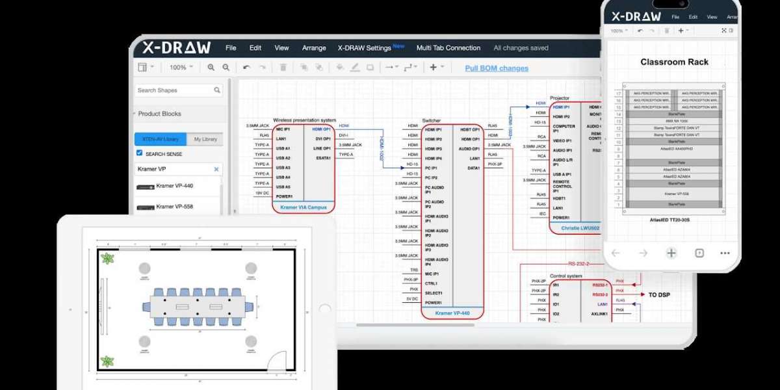
Task: Click the line color pencil icon
Action: (355, 68)
